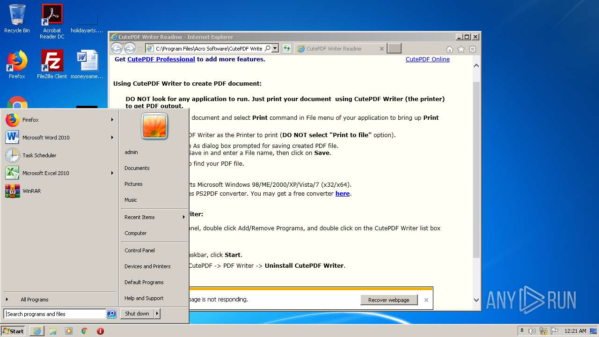Open Firefox from the Start menu
Image resolution: width=599 pixels, height=337 pixels.
pyautogui.click(x=59, y=120)
